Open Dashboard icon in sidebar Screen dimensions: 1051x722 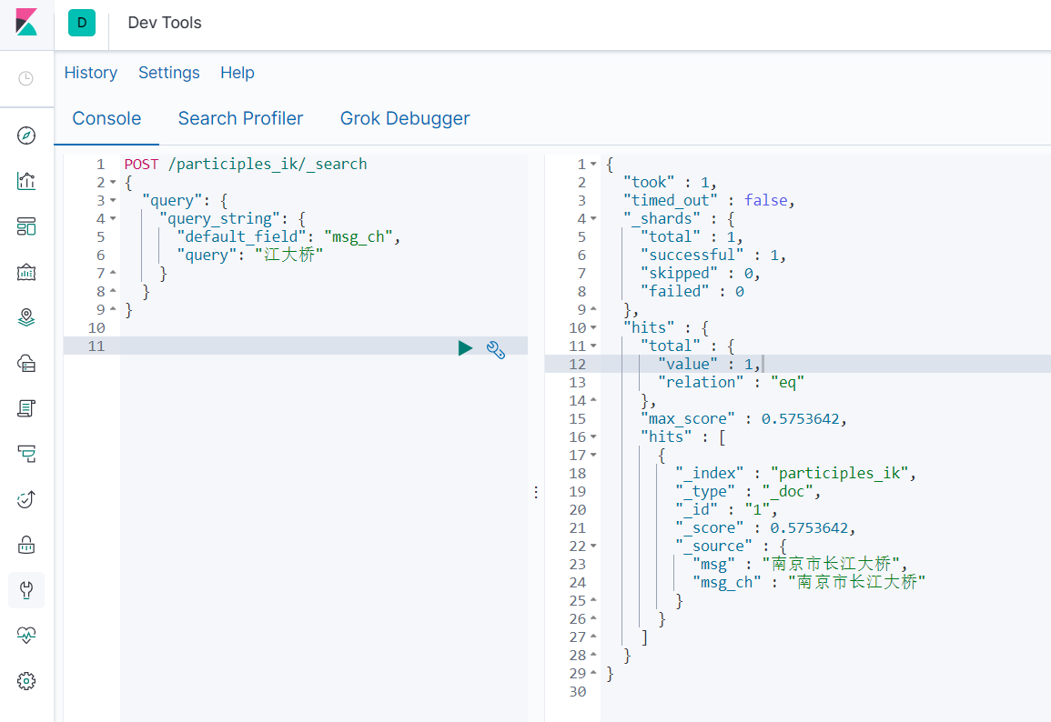[x=26, y=226]
